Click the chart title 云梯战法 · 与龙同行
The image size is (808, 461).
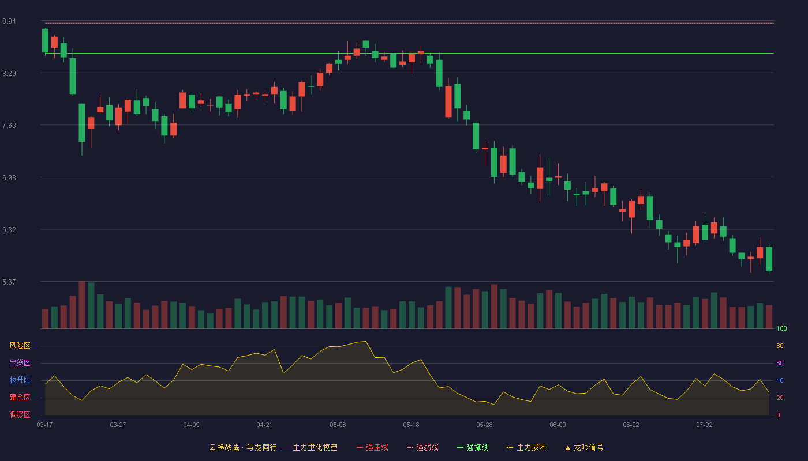click(243, 447)
